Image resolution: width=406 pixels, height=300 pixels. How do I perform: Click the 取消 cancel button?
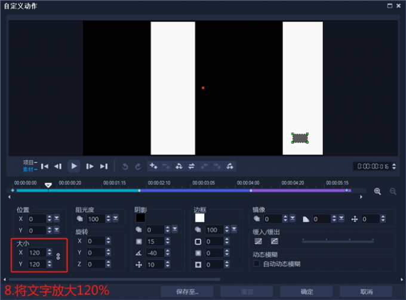tap(366, 292)
